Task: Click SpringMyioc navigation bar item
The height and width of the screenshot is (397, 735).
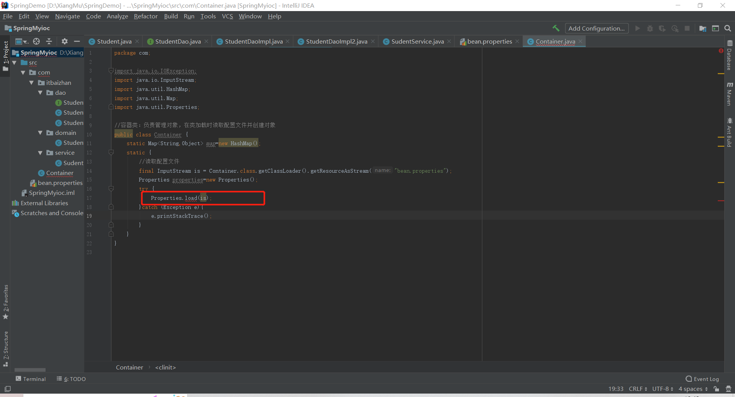Action: tap(27, 28)
